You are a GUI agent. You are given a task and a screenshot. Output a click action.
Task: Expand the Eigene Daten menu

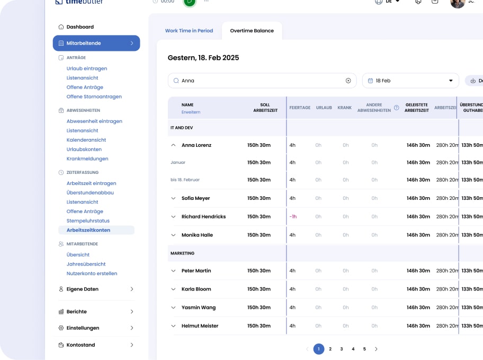tap(132, 289)
